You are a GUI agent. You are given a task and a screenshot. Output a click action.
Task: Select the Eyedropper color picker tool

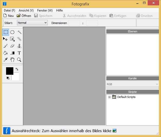point(5,60)
